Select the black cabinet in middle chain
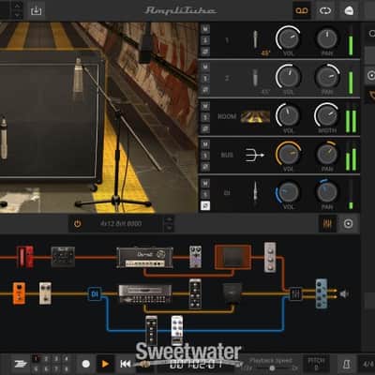Screen dimensions: 375x375 pos(232,293)
